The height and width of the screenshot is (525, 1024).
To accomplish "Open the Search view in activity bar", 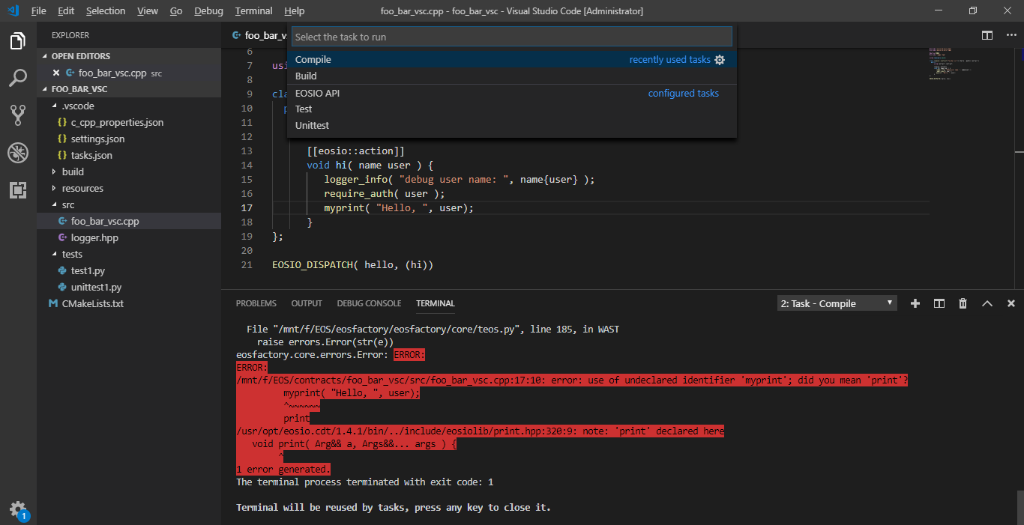I will point(18,78).
